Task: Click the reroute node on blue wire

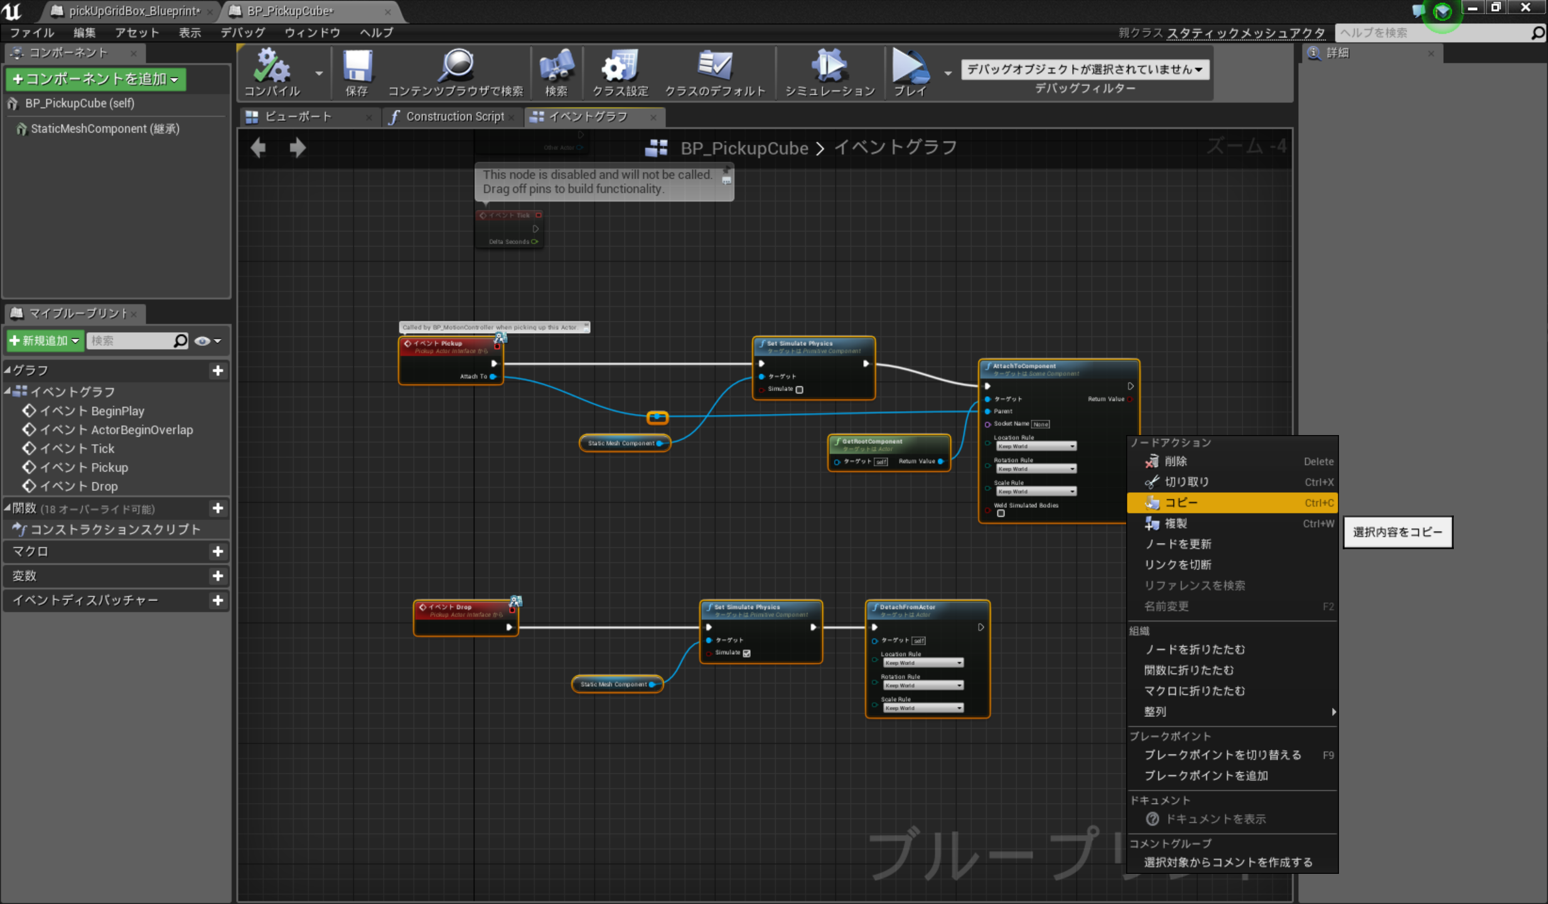Action: point(657,417)
